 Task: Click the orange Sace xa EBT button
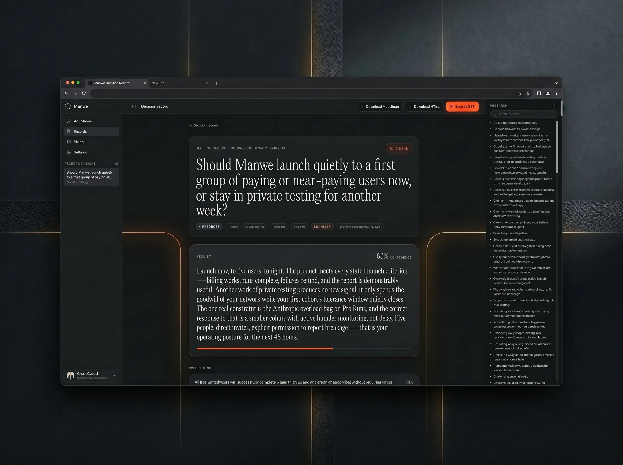click(x=462, y=106)
